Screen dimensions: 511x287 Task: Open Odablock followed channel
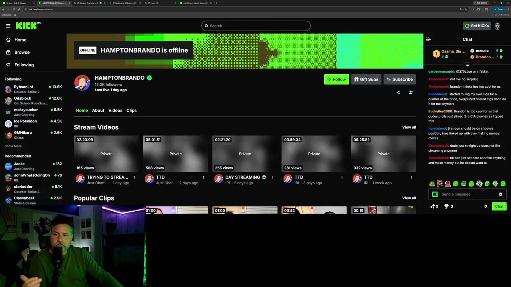point(33,100)
